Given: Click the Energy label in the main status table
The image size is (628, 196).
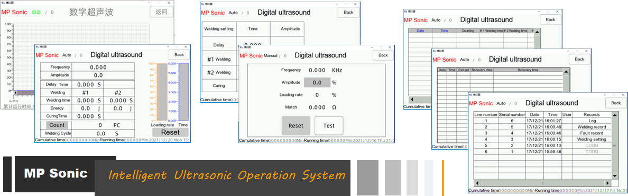Looking at the screenshot, I should click(57, 108).
